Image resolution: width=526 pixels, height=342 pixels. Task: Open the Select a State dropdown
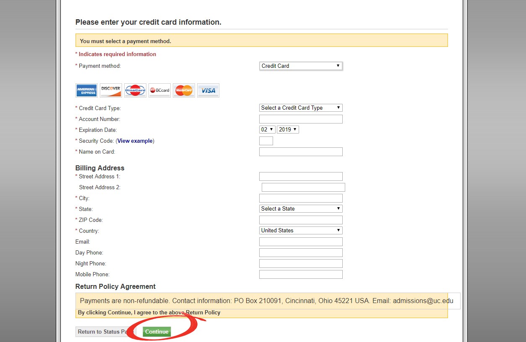[300, 208]
